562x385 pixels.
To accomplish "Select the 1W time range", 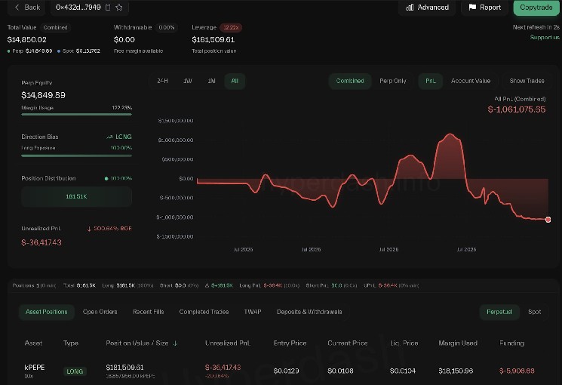I will pyautogui.click(x=187, y=81).
